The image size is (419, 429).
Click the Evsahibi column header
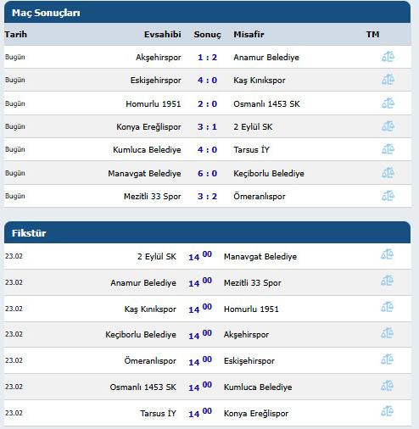(163, 35)
